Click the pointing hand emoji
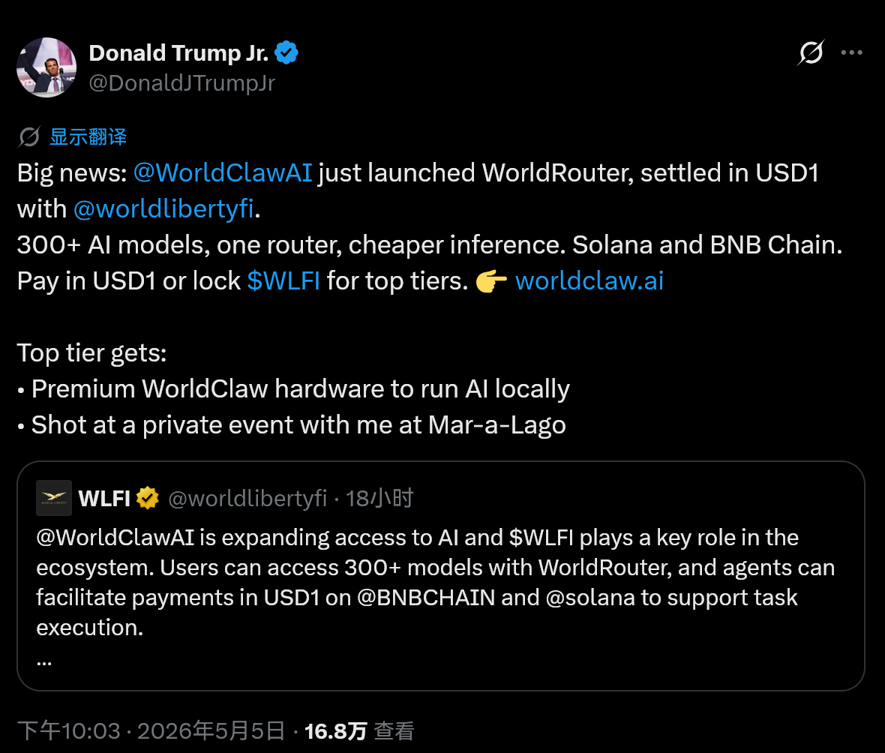 (491, 281)
